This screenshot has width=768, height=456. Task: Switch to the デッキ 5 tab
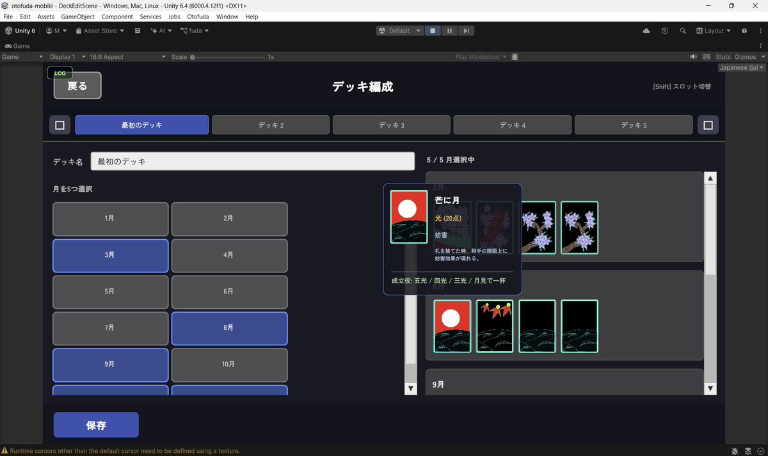634,125
